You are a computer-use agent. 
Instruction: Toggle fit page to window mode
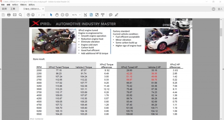coord(91,15)
